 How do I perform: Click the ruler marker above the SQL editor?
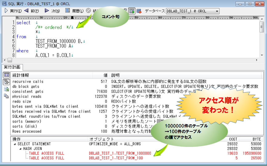[72, 18]
